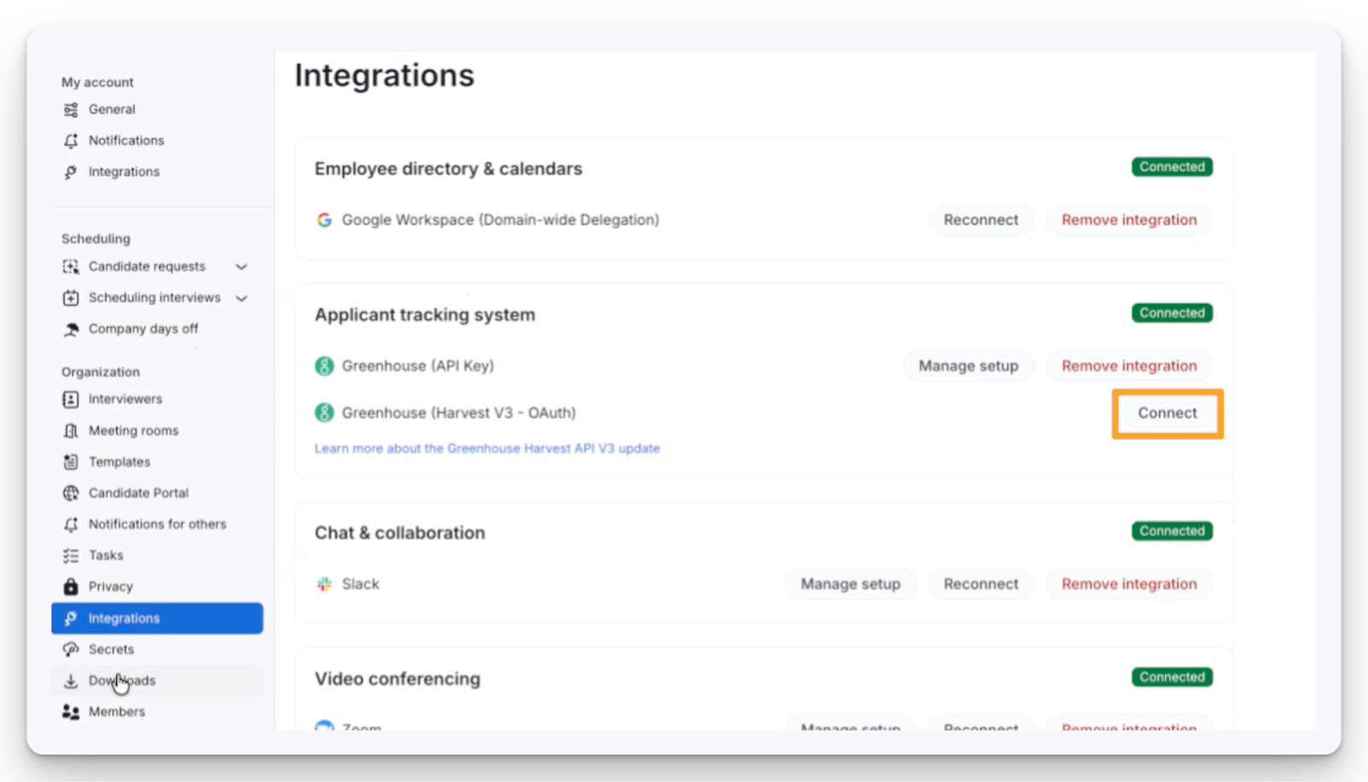Image resolution: width=1368 pixels, height=782 pixels.
Task: Expand the Candidate requests chevron
Action: (241, 267)
